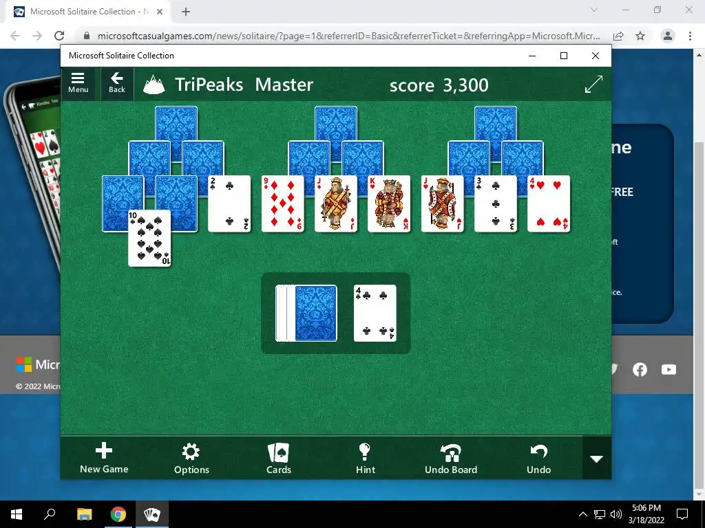Image resolution: width=705 pixels, height=528 pixels.
Task: Focus the address bar URL
Action: pos(348,36)
